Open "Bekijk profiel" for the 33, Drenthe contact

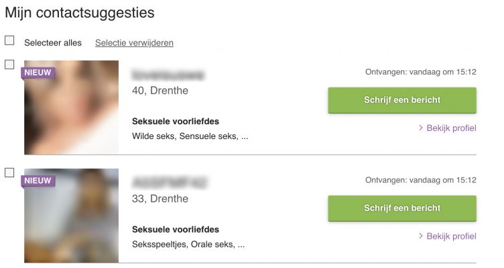click(x=451, y=236)
